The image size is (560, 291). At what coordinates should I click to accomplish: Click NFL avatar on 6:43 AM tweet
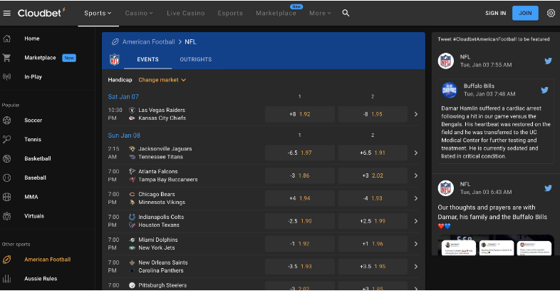(446, 188)
